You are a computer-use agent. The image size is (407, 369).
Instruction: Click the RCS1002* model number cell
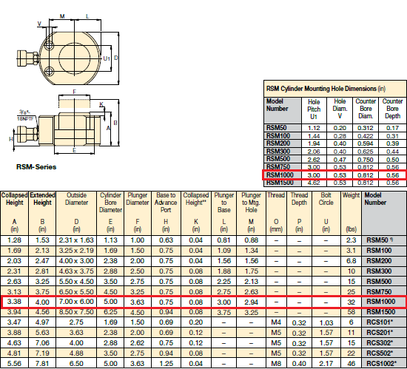click(x=381, y=364)
